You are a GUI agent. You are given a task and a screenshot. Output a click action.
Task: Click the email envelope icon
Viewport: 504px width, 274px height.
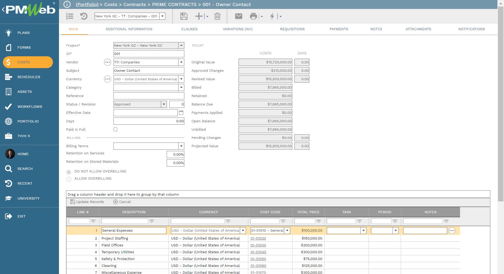[238, 16]
